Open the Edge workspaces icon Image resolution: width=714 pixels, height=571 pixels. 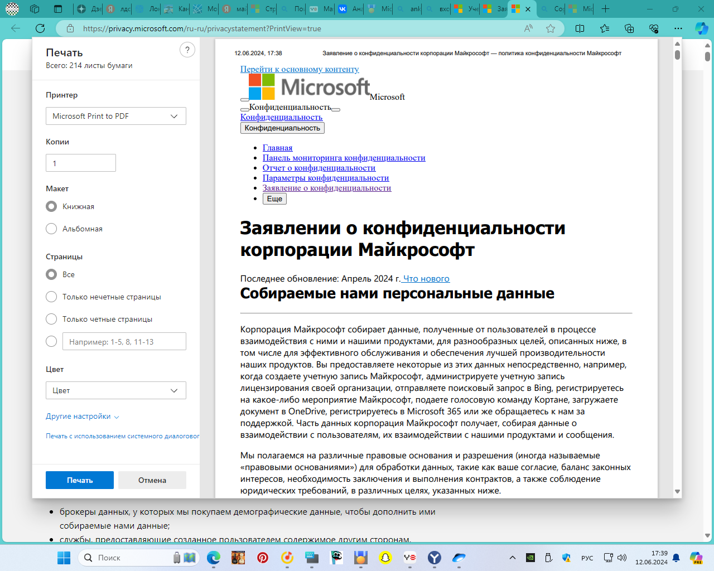pos(35,9)
